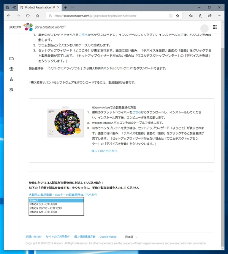Click the browser Forward arrow
This screenshot has width=228, height=254.
click(18, 16)
